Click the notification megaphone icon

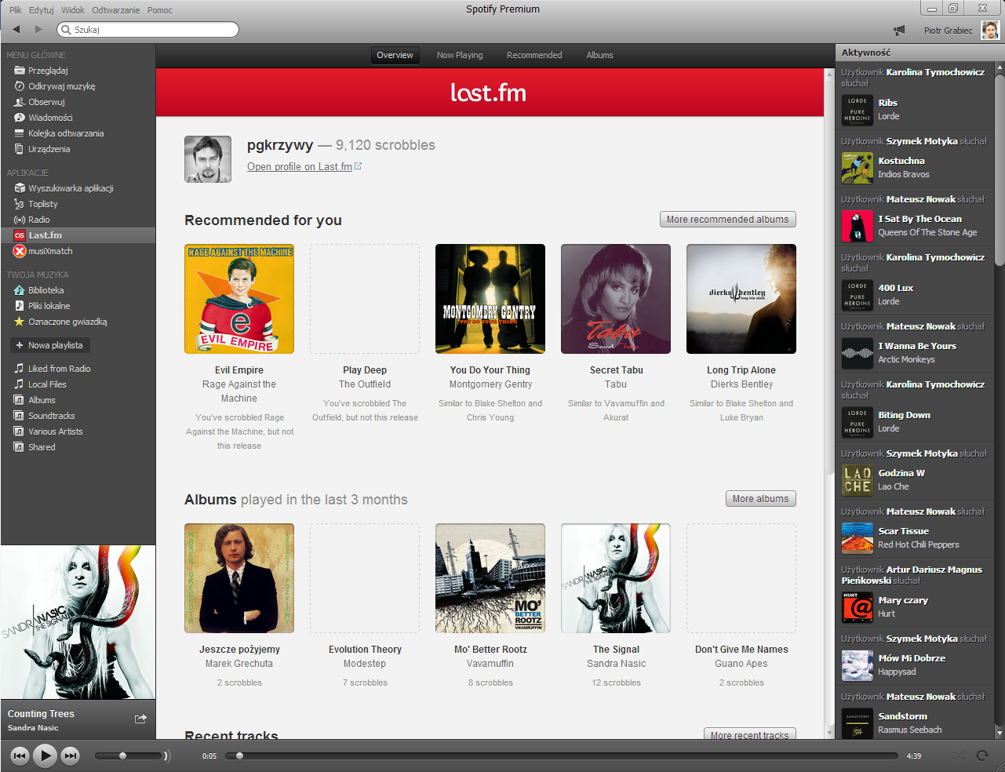pyautogui.click(x=899, y=30)
